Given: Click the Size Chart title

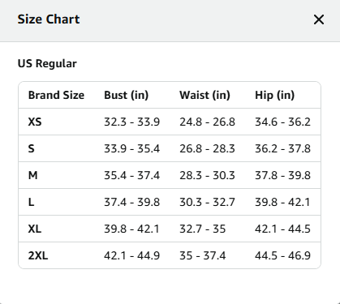Looking at the screenshot, I should click(x=49, y=19).
